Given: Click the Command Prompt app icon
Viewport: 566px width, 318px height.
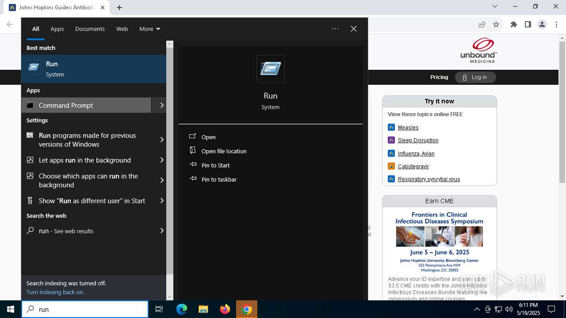Looking at the screenshot, I should coord(30,105).
